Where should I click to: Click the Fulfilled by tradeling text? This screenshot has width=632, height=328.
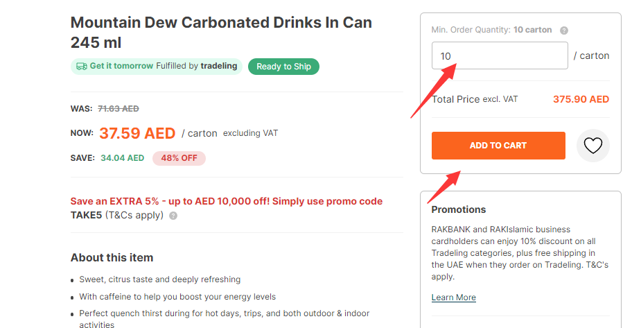pos(196,67)
